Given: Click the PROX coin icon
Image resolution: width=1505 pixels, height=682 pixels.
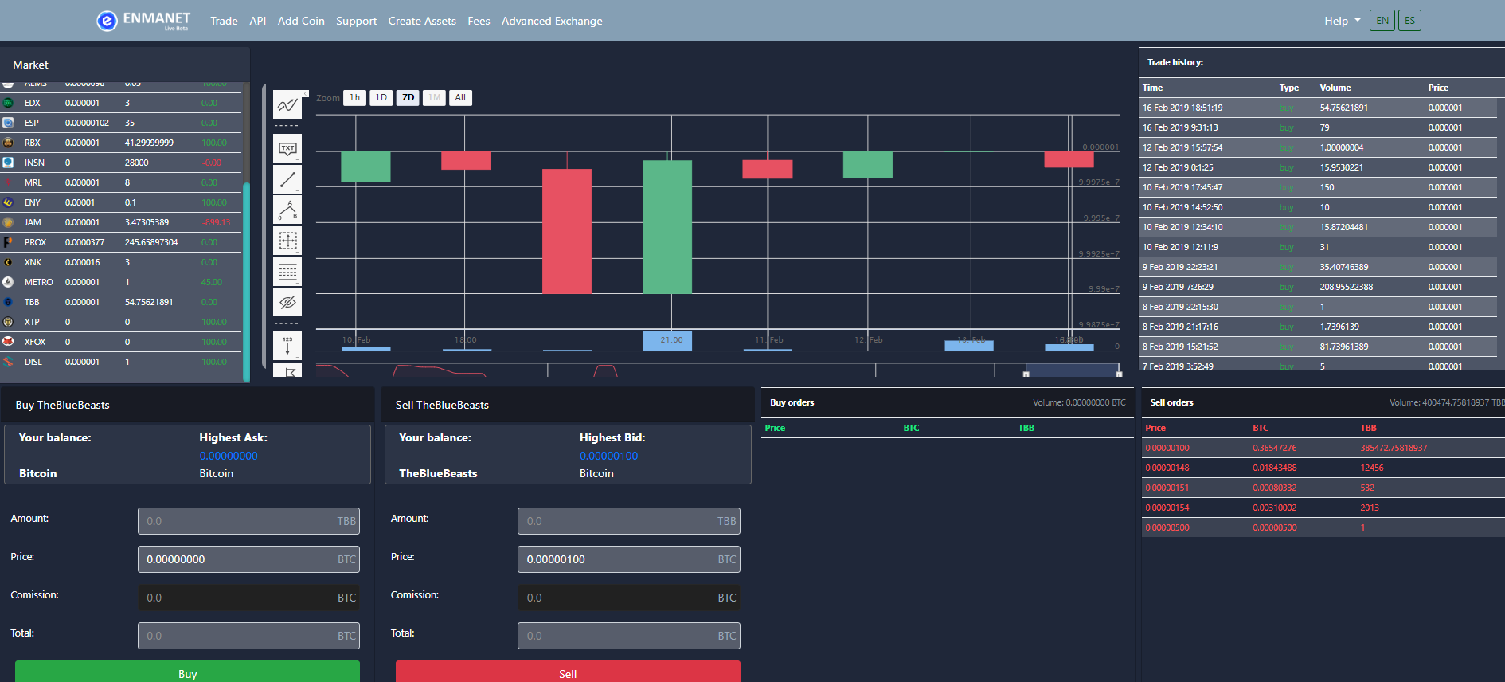Looking at the screenshot, I should (8, 242).
